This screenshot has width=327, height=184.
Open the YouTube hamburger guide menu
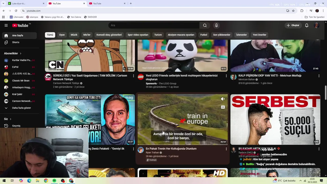[6, 25]
